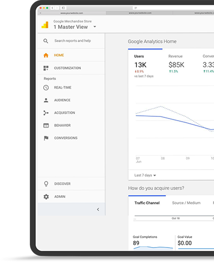Select the first www.yourwebsite.com browser tab

point(72,13)
